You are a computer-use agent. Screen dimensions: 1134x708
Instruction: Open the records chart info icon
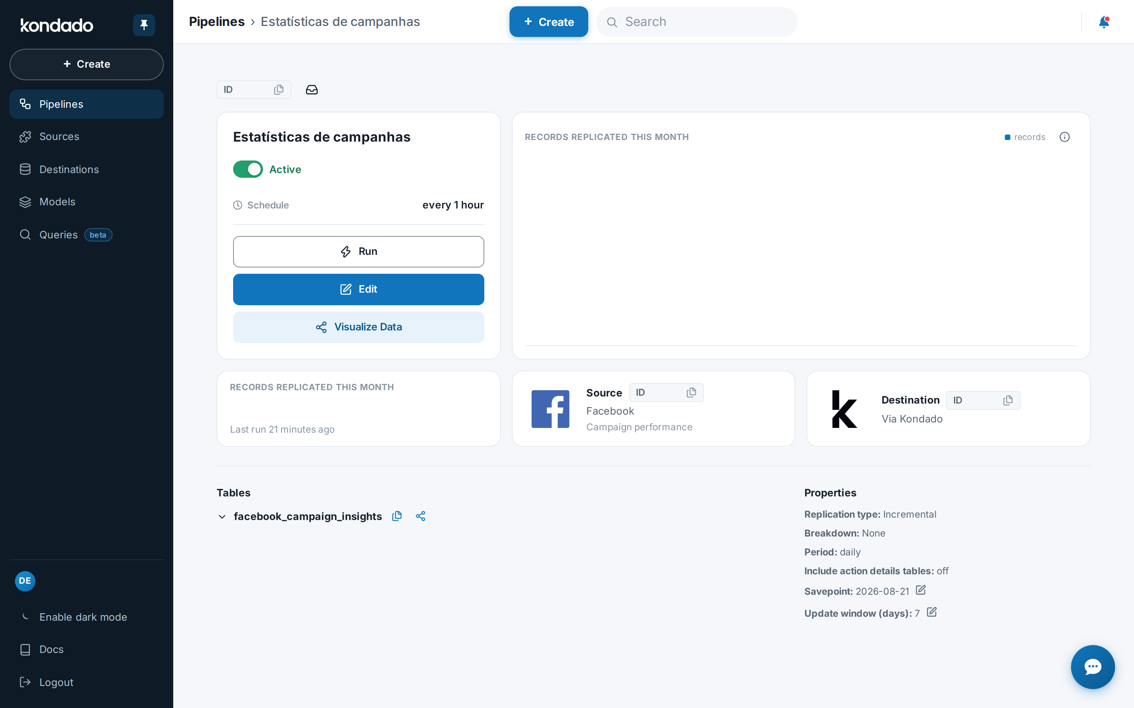(x=1064, y=137)
